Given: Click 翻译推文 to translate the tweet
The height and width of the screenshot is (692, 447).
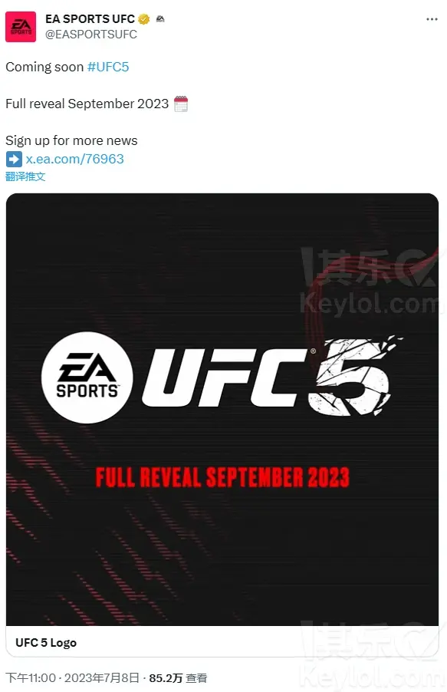Looking at the screenshot, I should pos(25,176).
